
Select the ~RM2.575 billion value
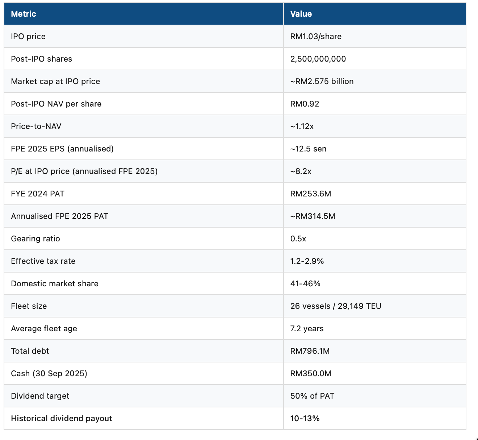click(x=322, y=81)
